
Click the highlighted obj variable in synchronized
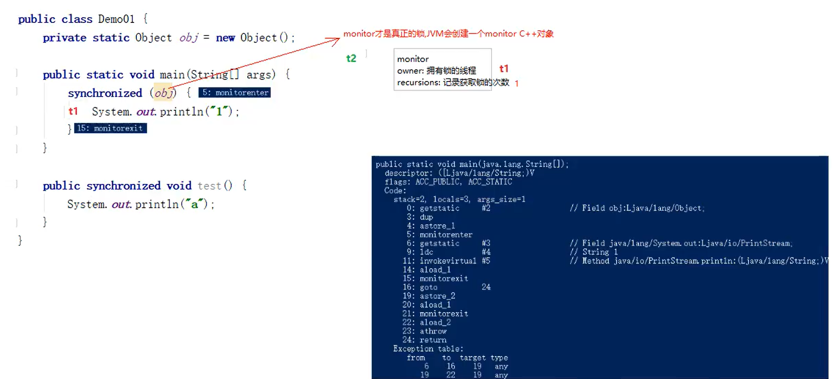pyautogui.click(x=164, y=93)
